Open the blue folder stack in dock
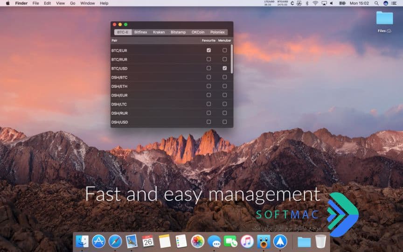The image size is (403, 252). pos(304,242)
